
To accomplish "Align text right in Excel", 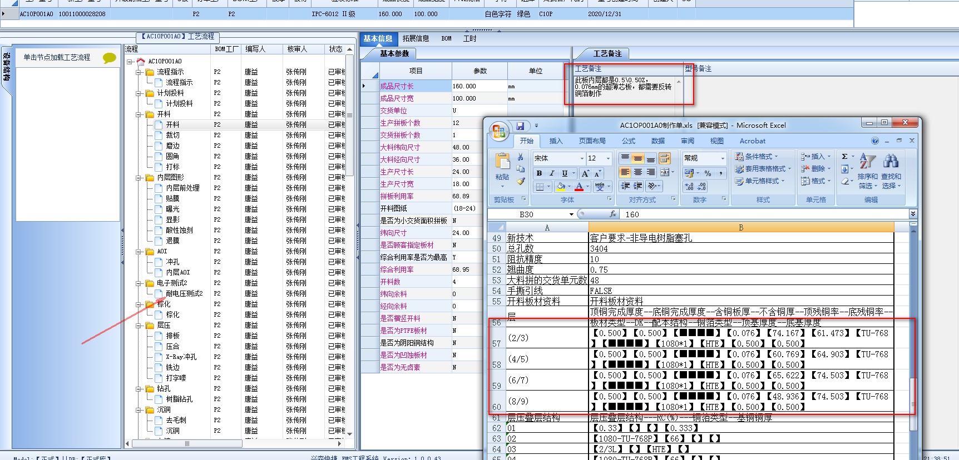I will coord(650,172).
